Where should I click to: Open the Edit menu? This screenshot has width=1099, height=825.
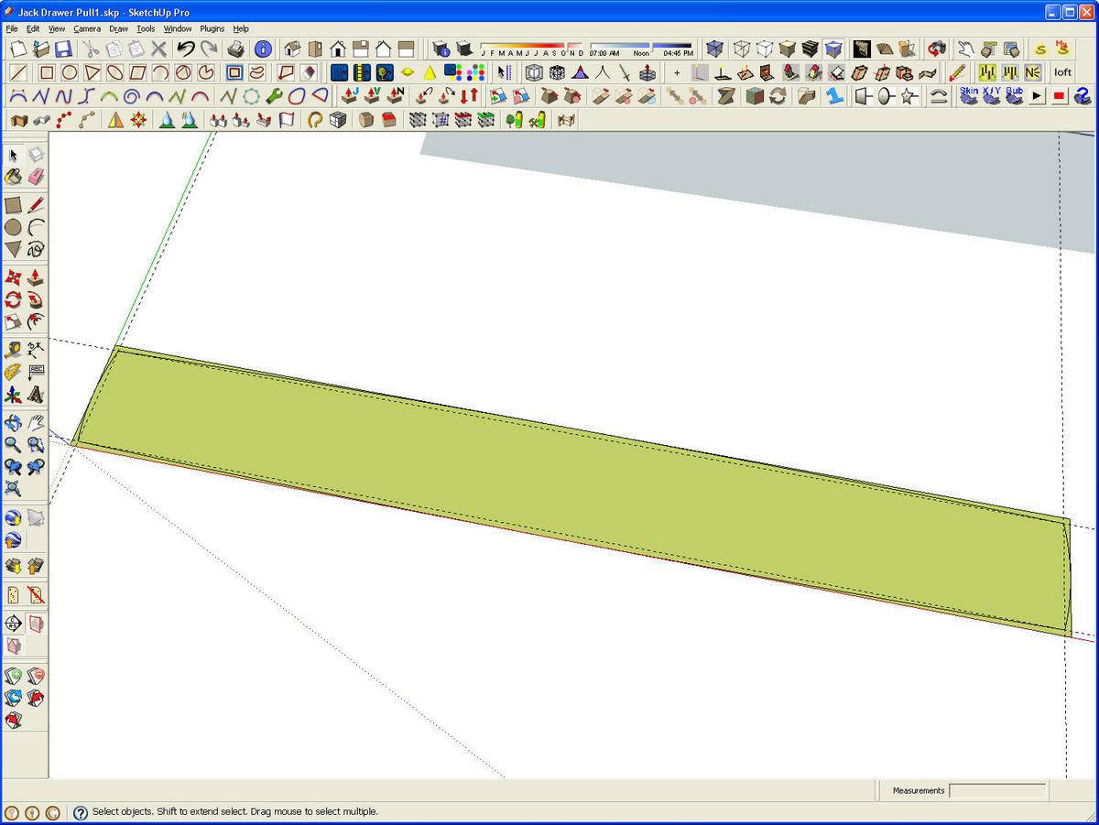tap(33, 28)
